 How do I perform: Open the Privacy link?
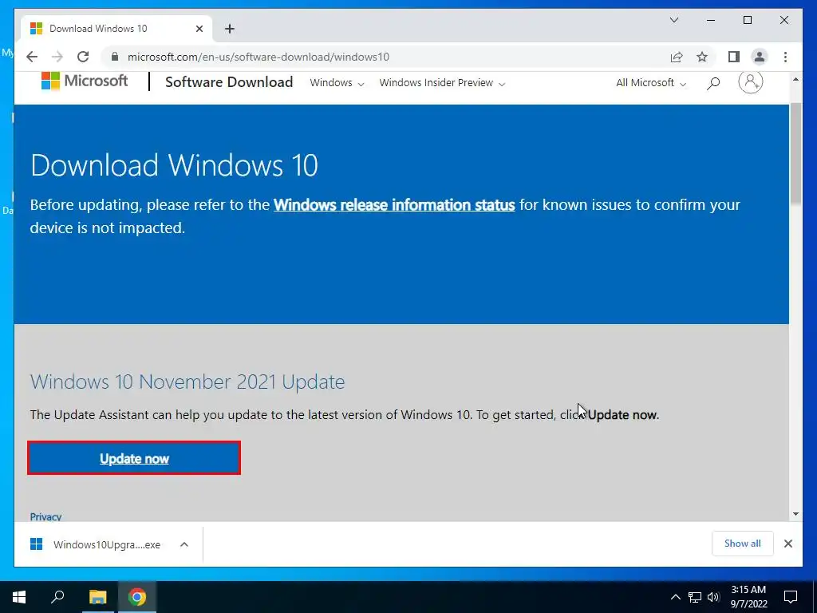click(45, 516)
